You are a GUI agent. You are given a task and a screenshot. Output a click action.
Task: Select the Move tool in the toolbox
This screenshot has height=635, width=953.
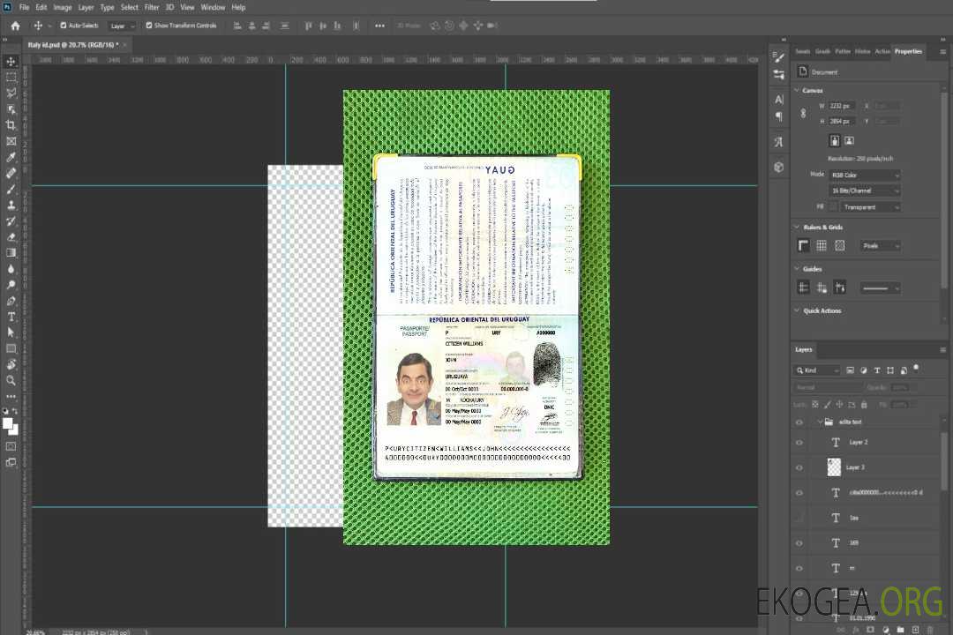(x=11, y=62)
